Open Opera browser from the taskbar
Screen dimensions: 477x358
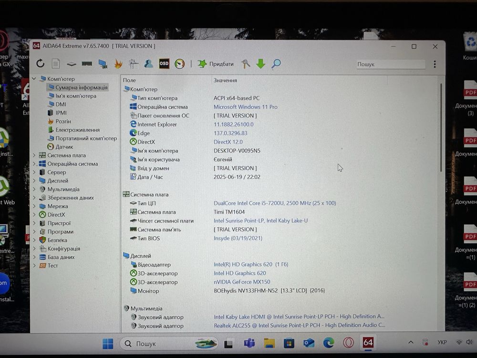[x=348, y=343]
